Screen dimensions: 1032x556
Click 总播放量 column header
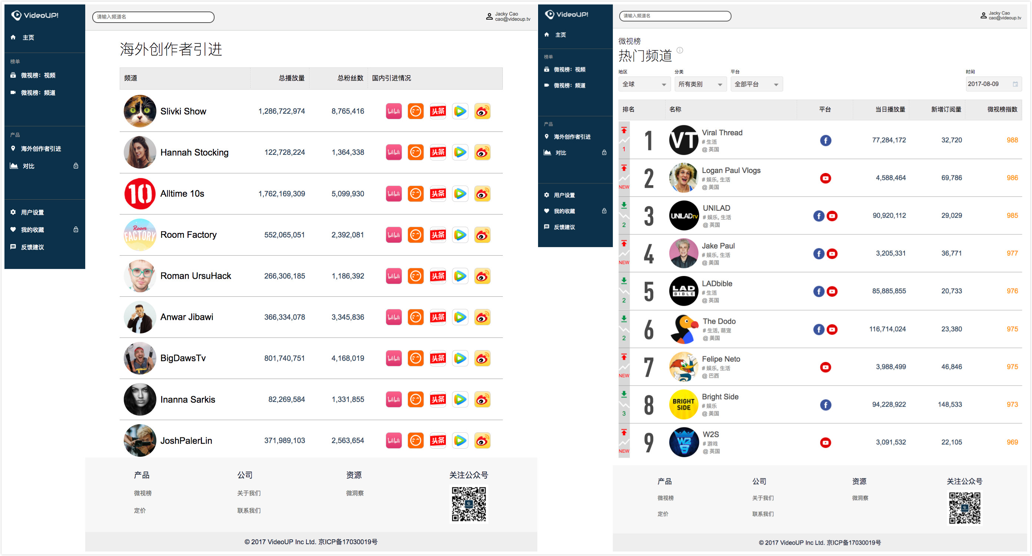(291, 78)
